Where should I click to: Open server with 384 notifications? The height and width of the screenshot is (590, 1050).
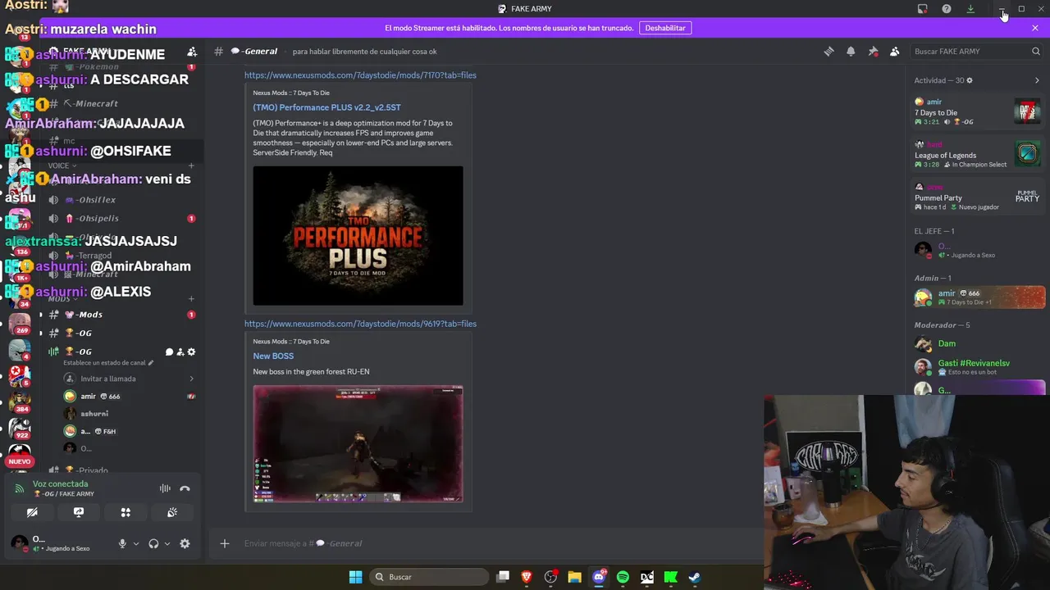point(20,402)
